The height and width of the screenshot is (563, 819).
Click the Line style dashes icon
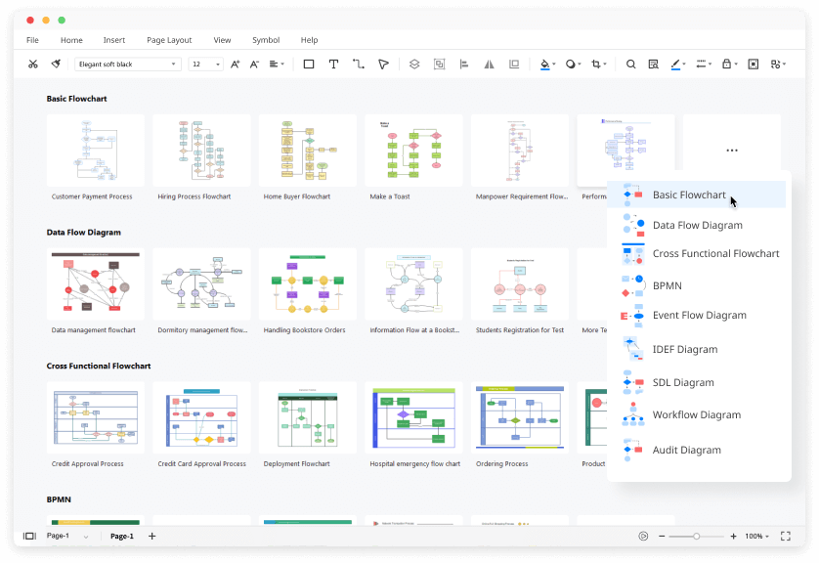click(x=701, y=65)
